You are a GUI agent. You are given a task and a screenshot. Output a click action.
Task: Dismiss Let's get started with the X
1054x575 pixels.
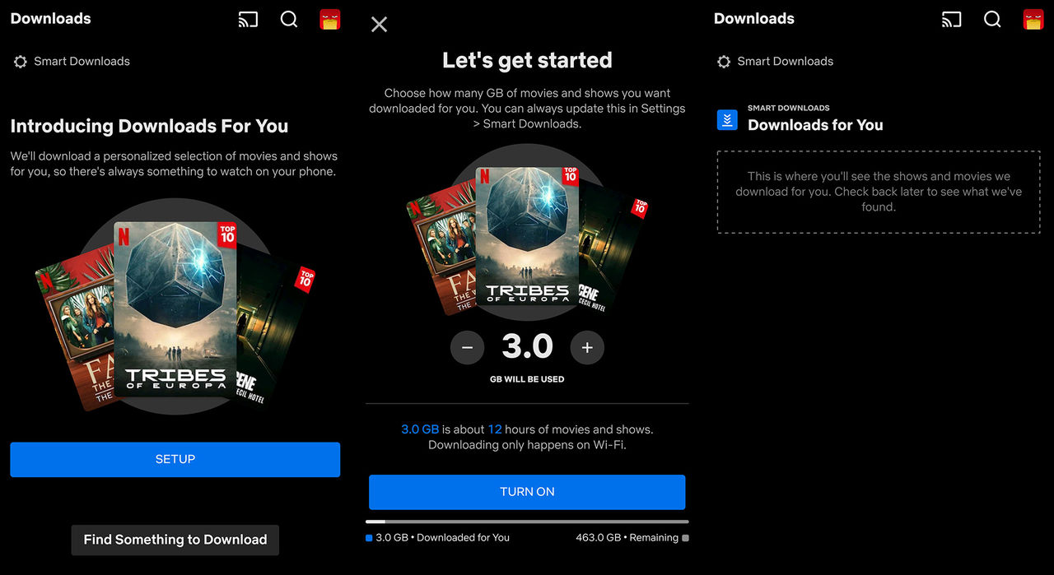pos(379,24)
